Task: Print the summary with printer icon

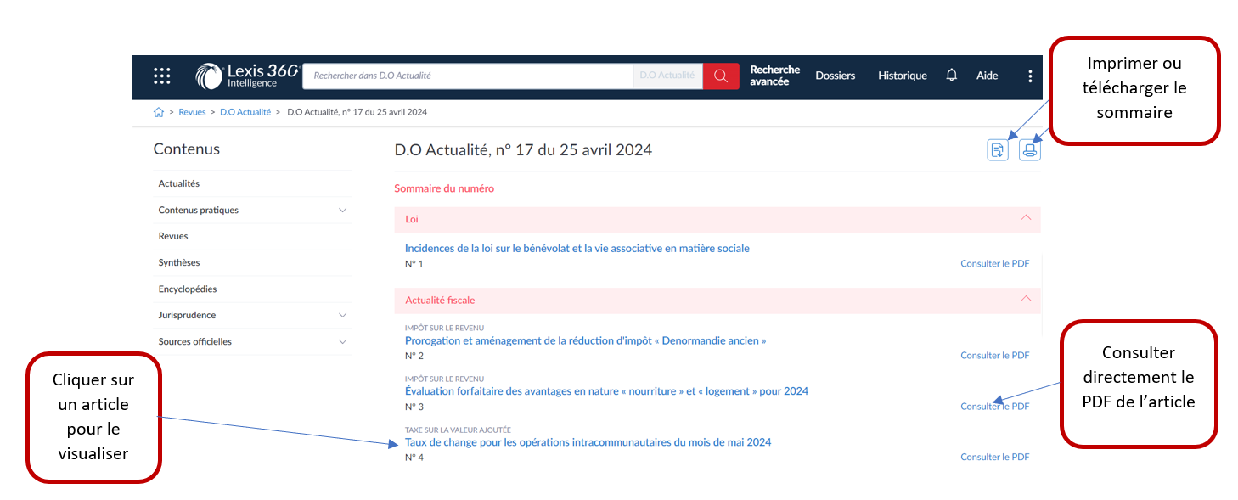Action: point(1030,150)
